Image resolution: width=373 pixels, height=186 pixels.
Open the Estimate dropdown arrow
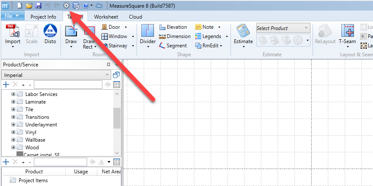[244, 47]
